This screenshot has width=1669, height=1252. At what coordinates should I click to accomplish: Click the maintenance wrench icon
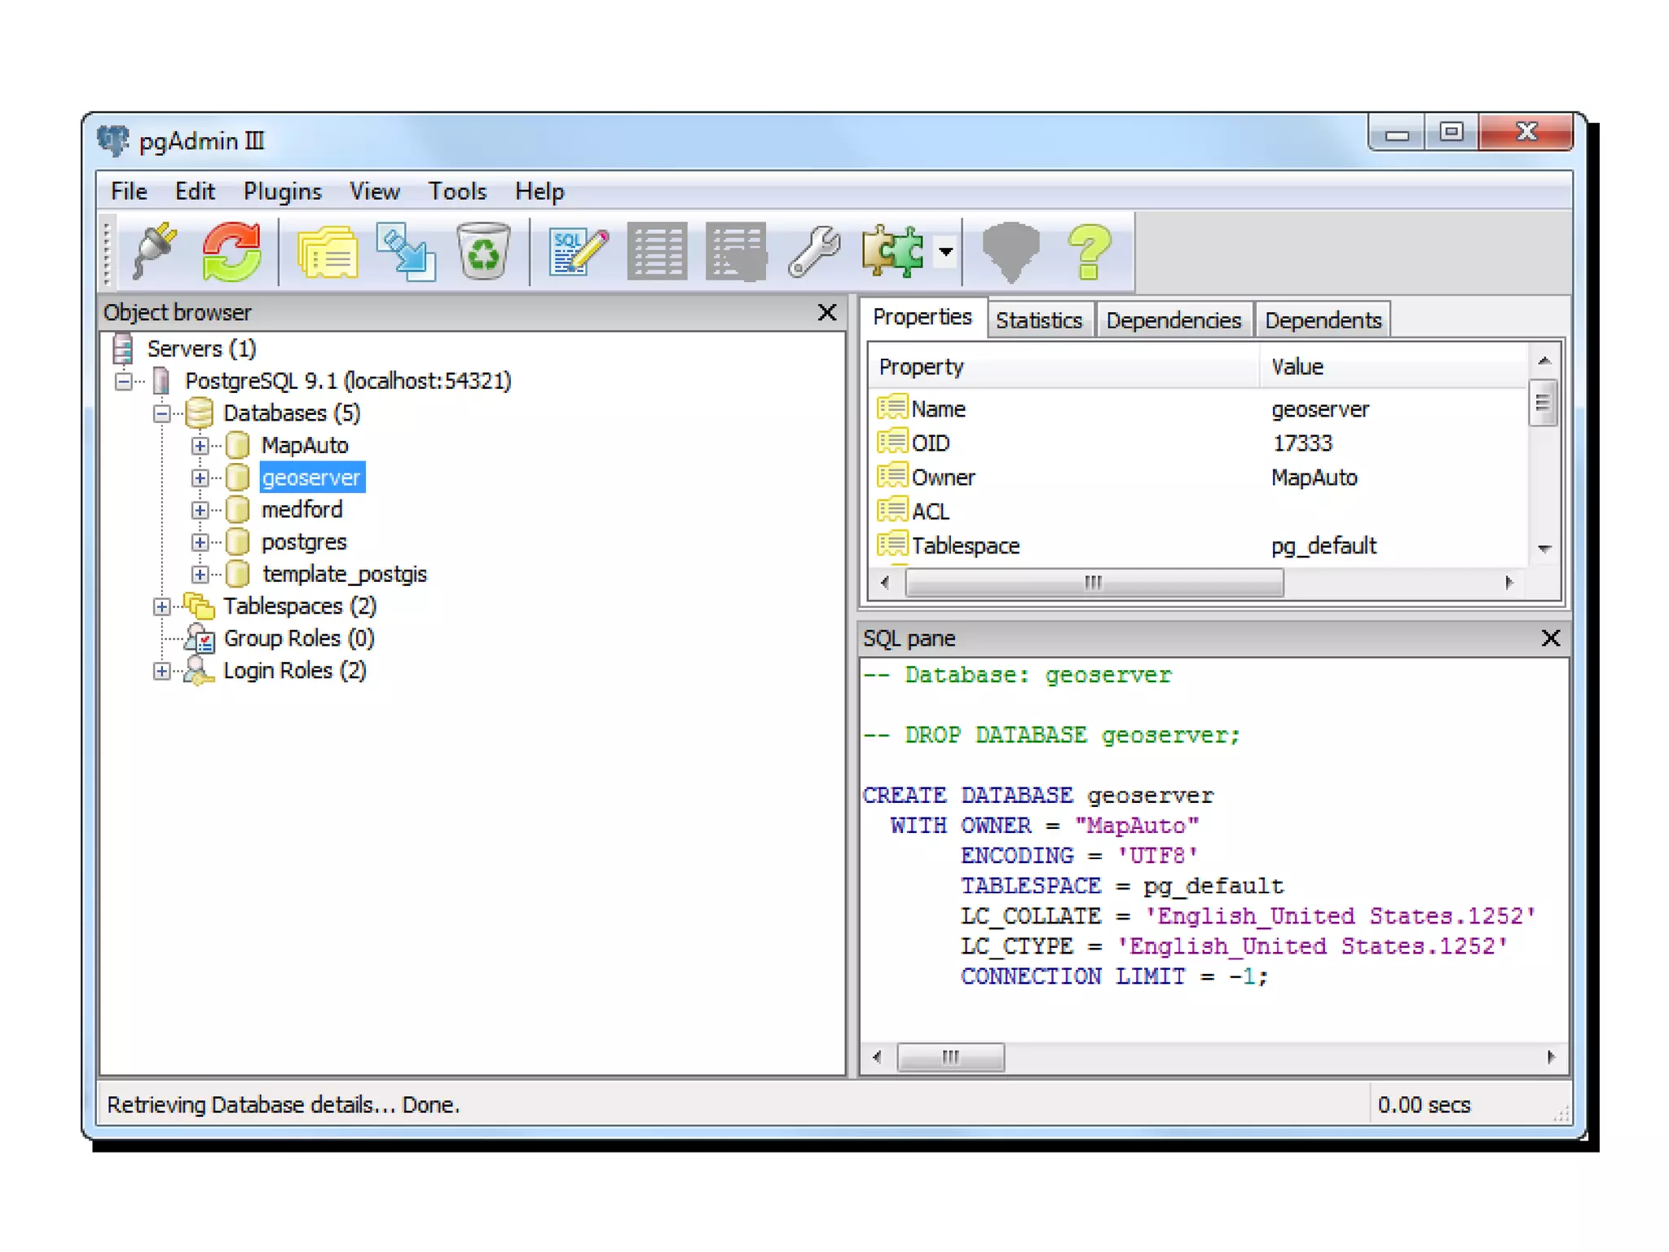814,251
